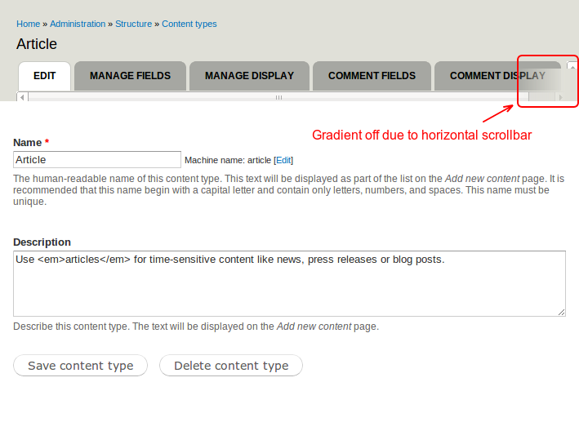579x431 pixels.
Task: Click Edit link beside machine name
Action: 283,161
